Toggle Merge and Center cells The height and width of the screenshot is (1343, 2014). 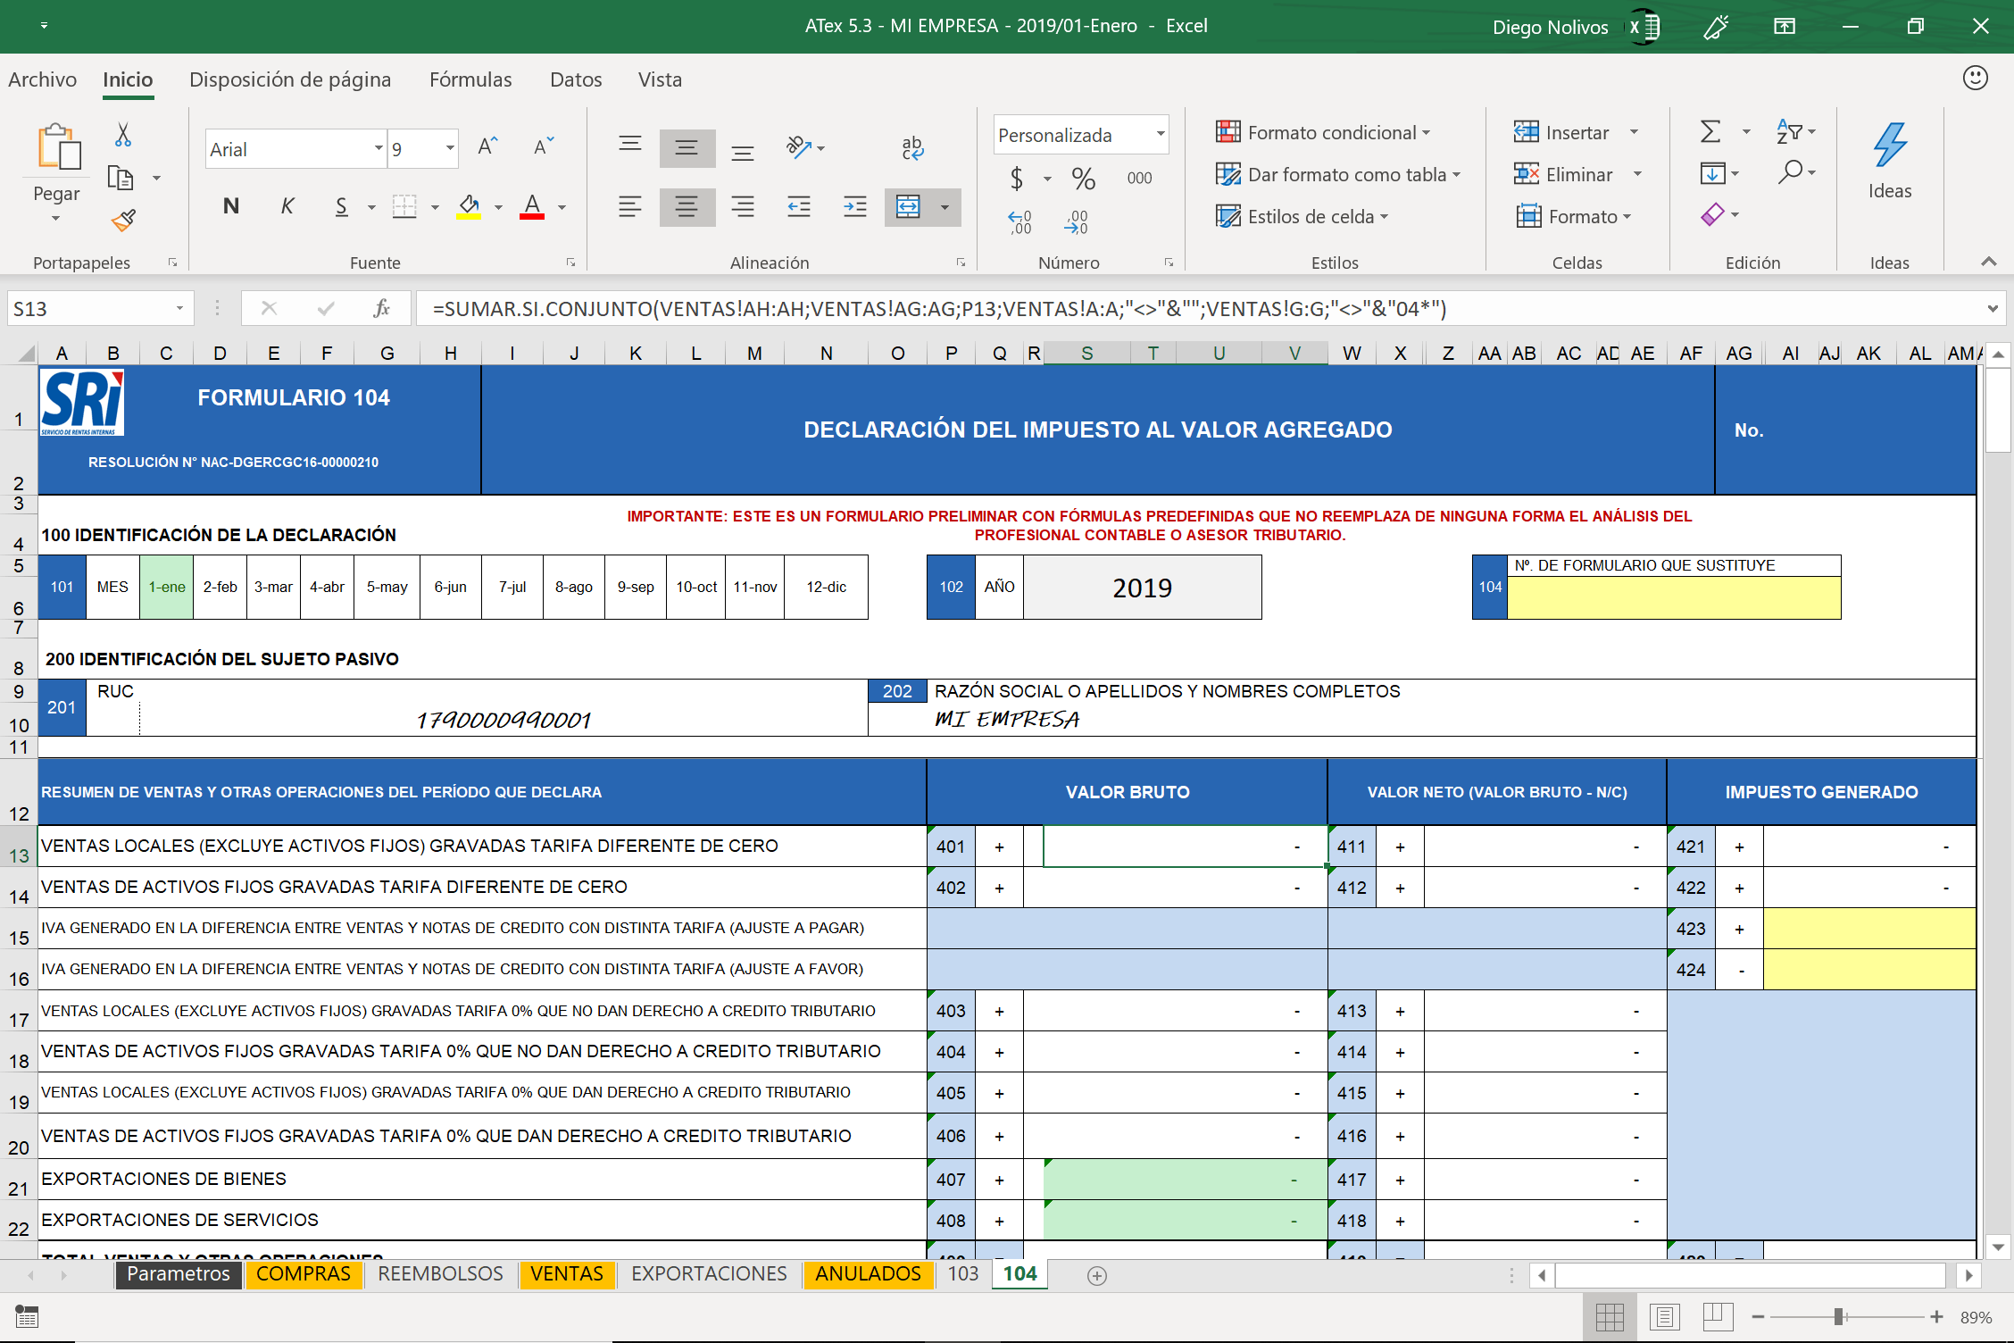coord(908,207)
